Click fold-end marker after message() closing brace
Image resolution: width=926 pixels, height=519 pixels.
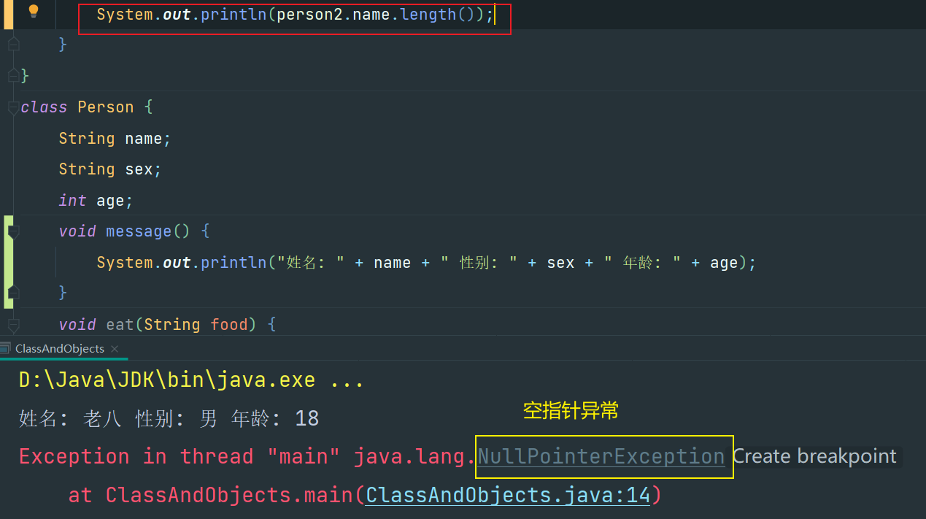tap(12, 293)
